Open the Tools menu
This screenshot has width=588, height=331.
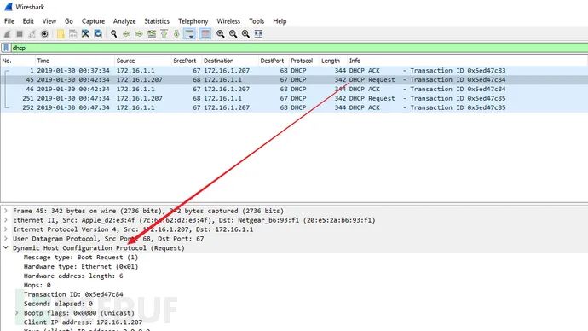257,21
